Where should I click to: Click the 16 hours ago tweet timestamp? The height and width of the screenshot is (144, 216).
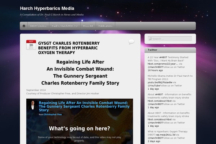155,70
